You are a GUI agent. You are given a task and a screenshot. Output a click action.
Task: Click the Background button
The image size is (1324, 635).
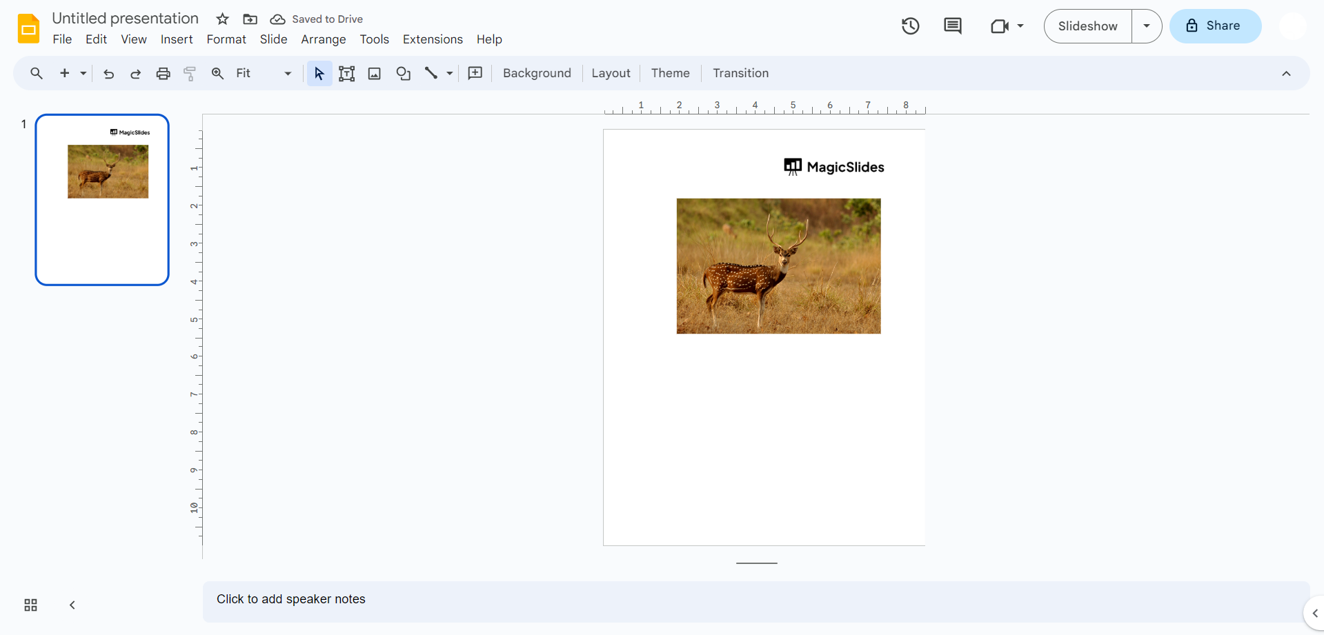pos(536,73)
